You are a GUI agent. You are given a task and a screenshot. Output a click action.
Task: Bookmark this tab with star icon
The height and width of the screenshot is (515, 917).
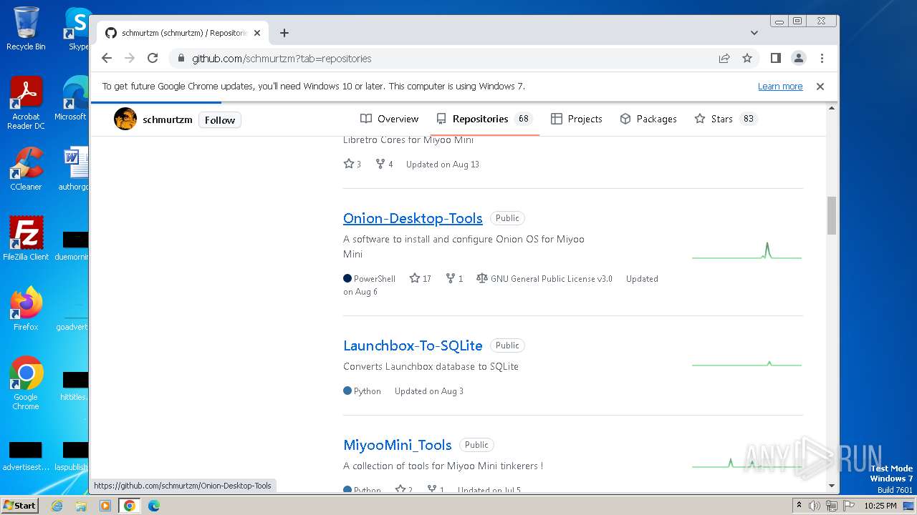point(747,58)
